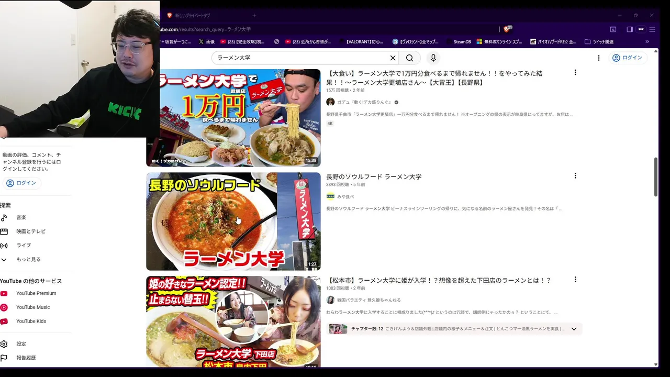Click the チャプター数 chapter preview thumbnail

(338, 329)
